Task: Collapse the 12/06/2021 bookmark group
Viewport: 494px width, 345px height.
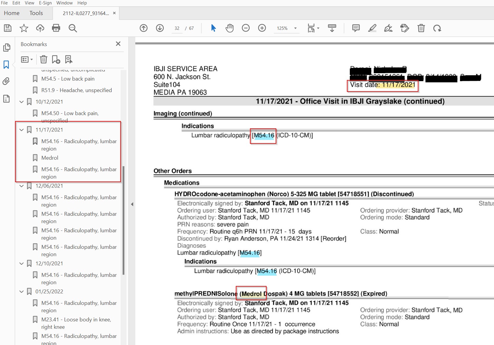Action: 22,186
